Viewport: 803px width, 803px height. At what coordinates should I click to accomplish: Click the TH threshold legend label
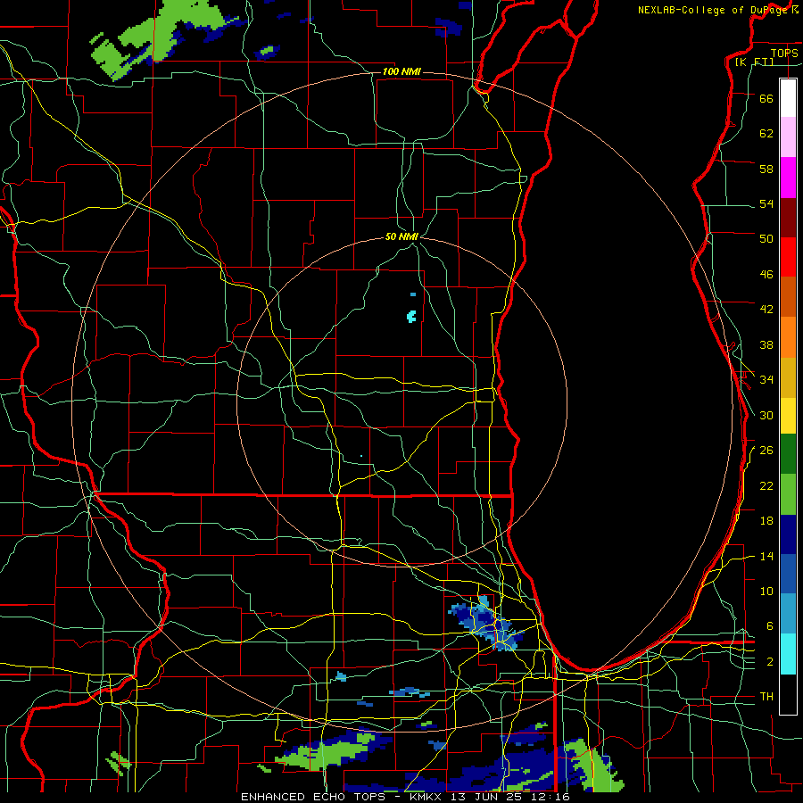tap(766, 697)
